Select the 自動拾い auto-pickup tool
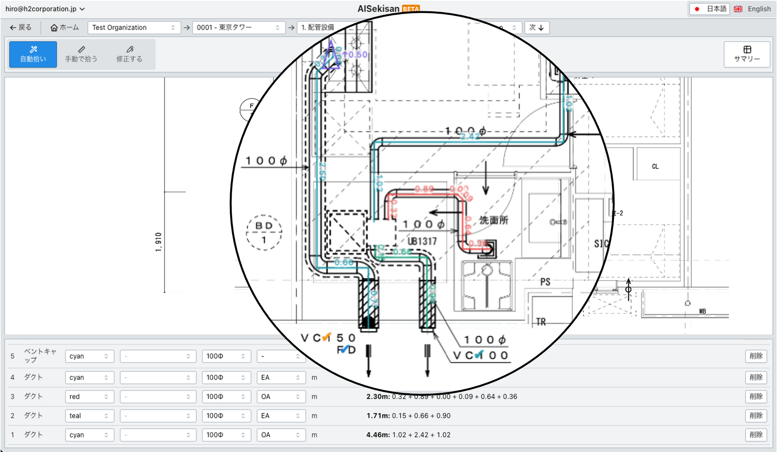Viewport: 777px width, 452px height. [x=33, y=54]
